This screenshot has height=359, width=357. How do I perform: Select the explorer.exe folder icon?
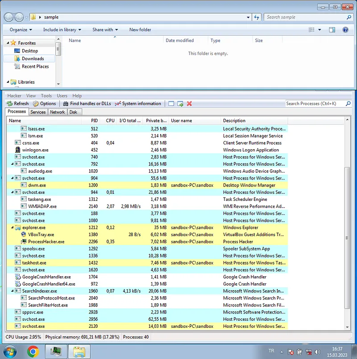tap(18, 227)
